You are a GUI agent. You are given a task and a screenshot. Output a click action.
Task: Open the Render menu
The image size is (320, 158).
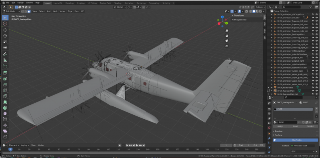[20, 3]
